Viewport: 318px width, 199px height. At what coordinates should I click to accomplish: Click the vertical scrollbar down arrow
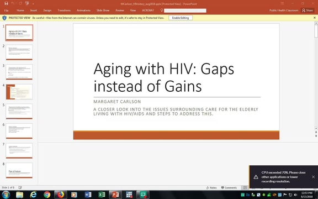[316, 128]
